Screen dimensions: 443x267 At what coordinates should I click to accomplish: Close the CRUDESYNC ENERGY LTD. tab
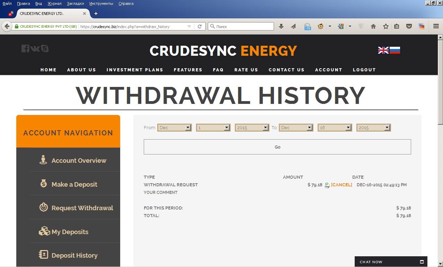(85, 14)
